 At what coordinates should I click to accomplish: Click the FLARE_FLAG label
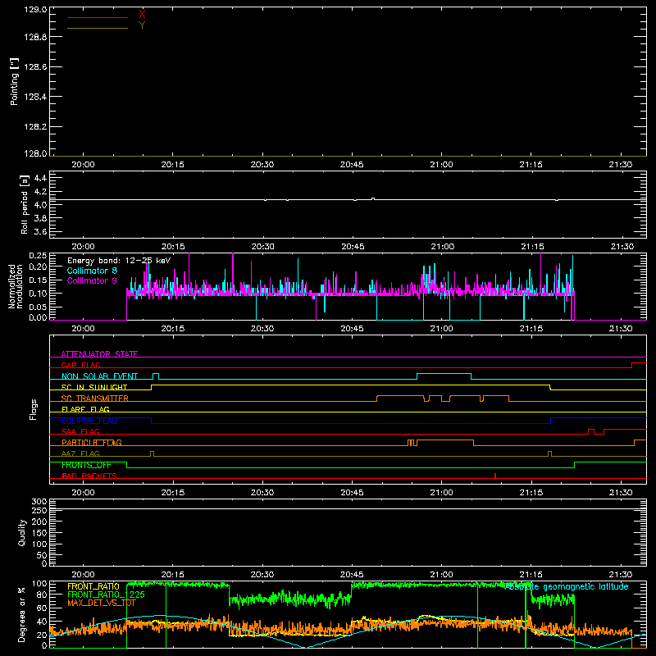[85, 409]
